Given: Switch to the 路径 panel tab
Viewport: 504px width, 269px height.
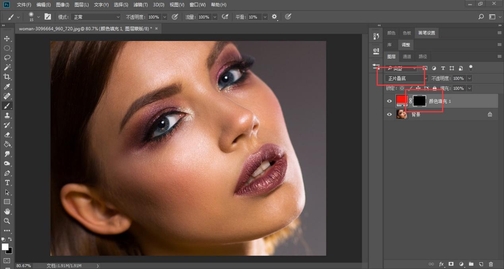Looking at the screenshot, I should 423,57.
